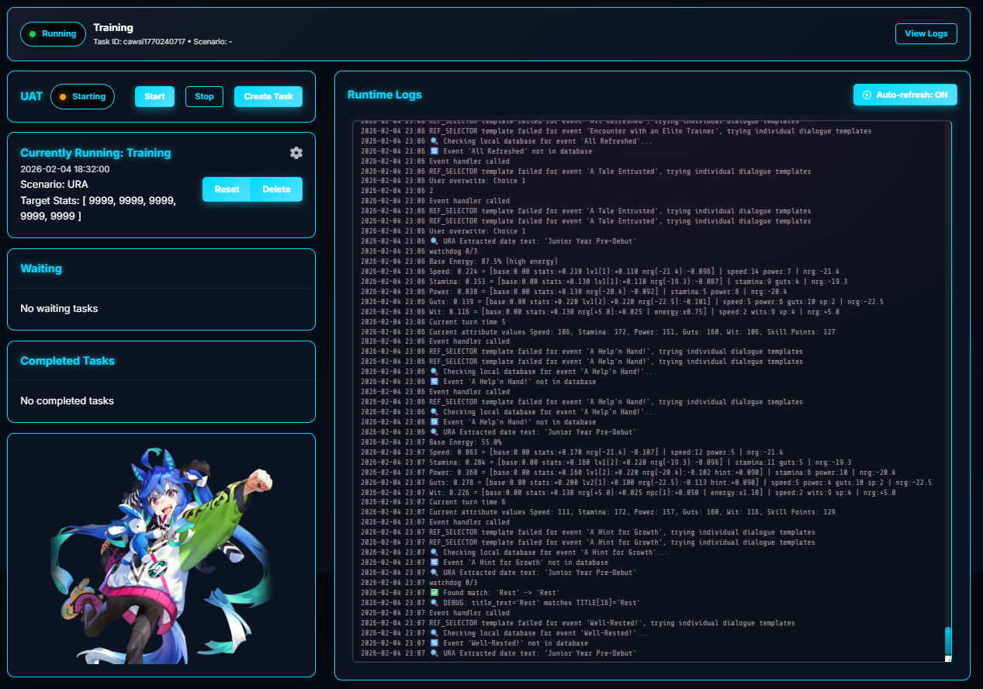Click the "Event 'A Hint for Growth' not in database" line

pos(485,563)
